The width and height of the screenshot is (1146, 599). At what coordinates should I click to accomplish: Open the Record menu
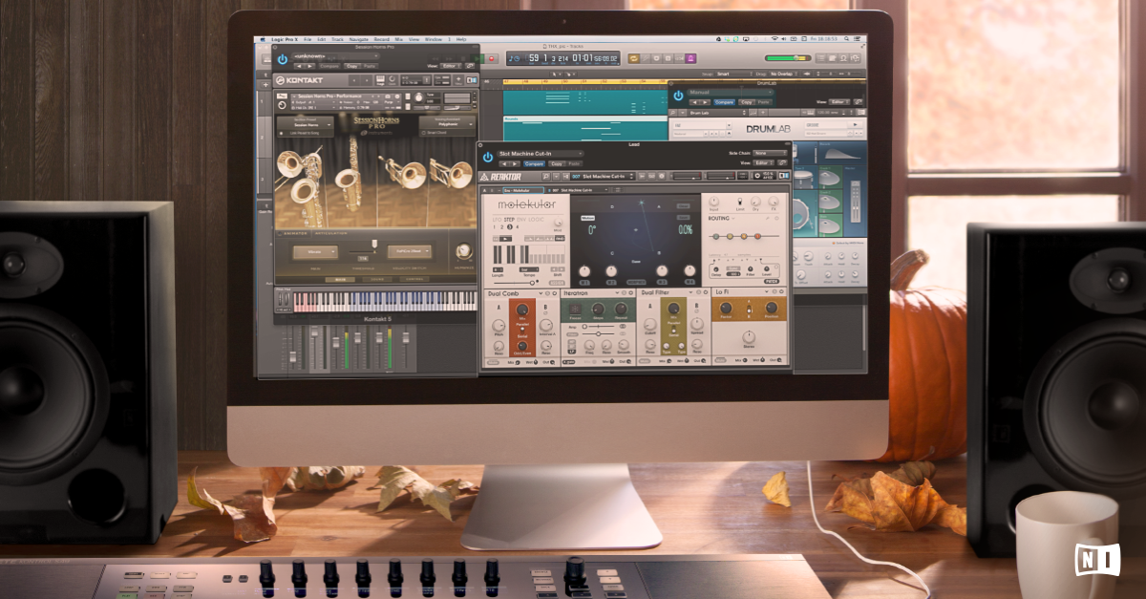pyautogui.click(x=382, y=39)
